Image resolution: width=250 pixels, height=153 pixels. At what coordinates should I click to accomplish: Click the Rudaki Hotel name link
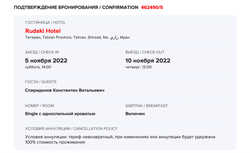point(43,31)
